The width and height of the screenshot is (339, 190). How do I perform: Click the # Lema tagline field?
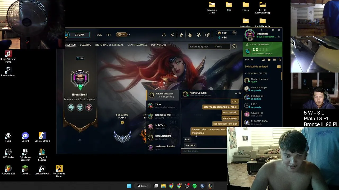222,47
